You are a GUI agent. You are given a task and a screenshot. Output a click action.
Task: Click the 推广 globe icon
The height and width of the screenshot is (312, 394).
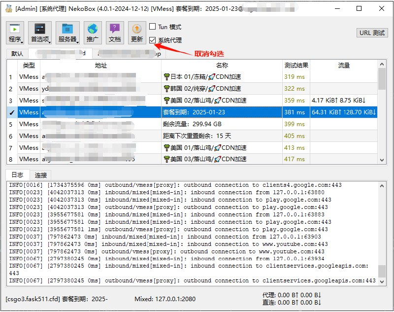[92, 34]
